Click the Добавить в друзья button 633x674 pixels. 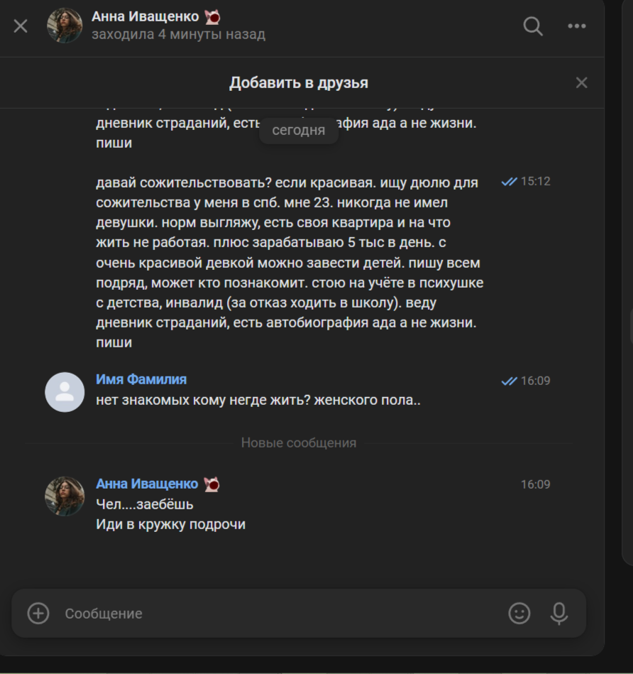click(x=299, y=83)
